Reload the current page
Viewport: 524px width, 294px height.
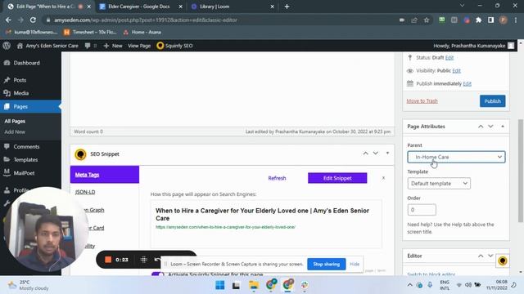[33, 20]
